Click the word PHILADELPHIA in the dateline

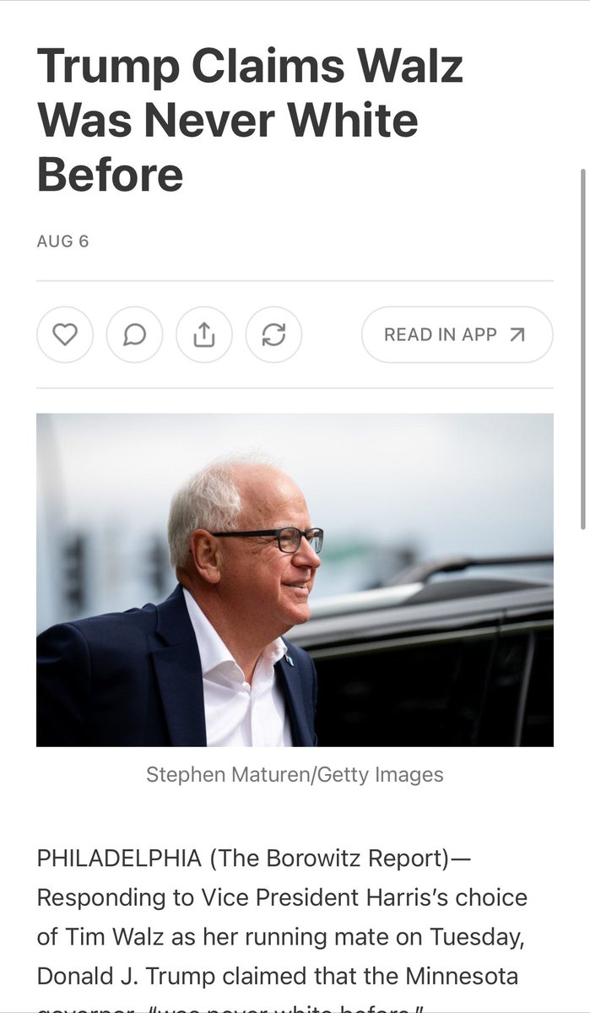(119, 859)
